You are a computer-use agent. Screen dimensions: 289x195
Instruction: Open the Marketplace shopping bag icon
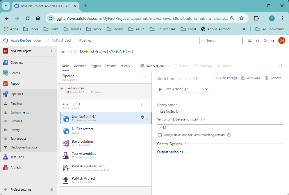click(257, 40)
